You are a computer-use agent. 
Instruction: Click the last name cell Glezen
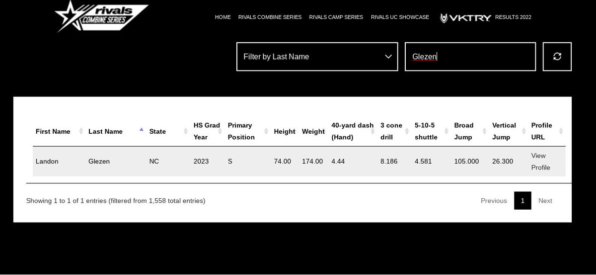pyautogui.click(x=99, y=162)
